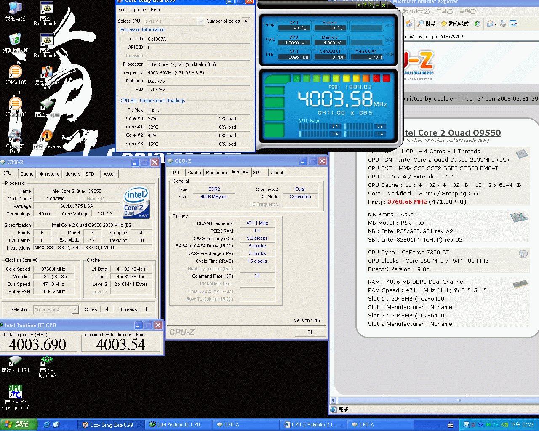This screenshot has width=539, height=431.
Task: Open the cpuz desktop shortcut
Action: tap(47, 108)
